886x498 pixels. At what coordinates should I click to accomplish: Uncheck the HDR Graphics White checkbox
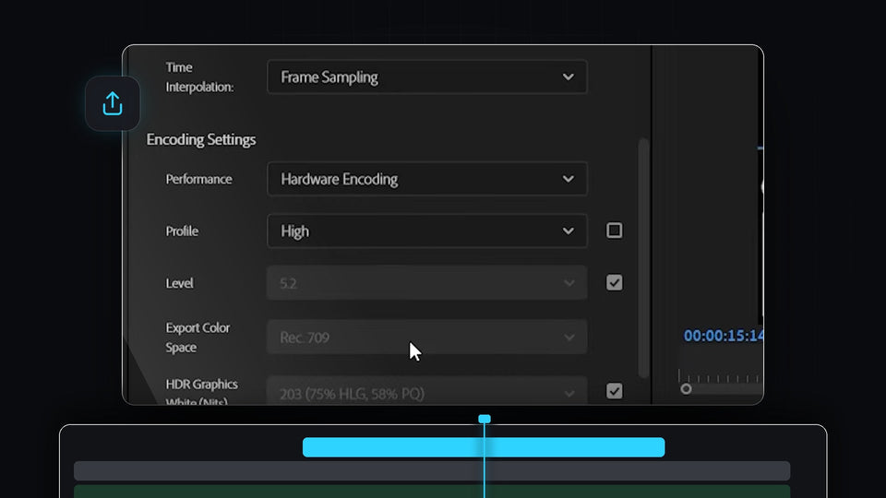(x=615, y=391)
